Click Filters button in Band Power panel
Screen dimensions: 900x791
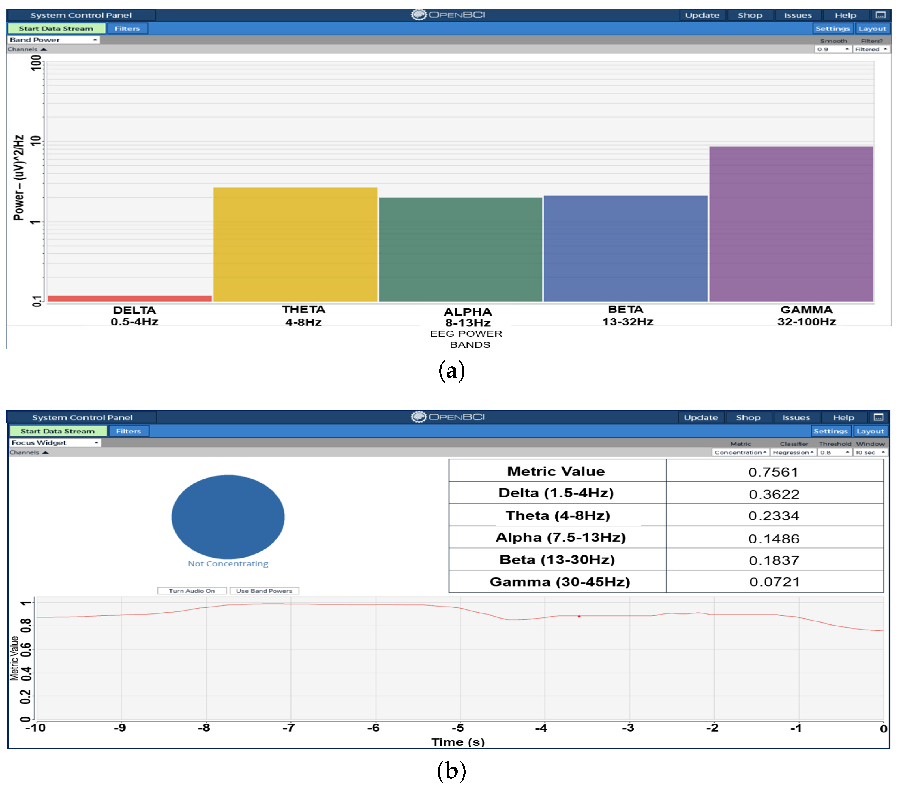127,29
